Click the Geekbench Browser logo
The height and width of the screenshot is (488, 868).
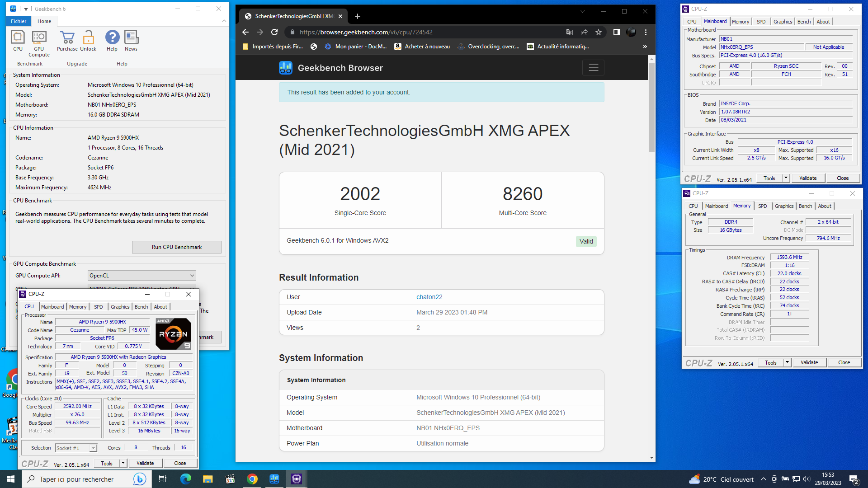pos(286,68)
